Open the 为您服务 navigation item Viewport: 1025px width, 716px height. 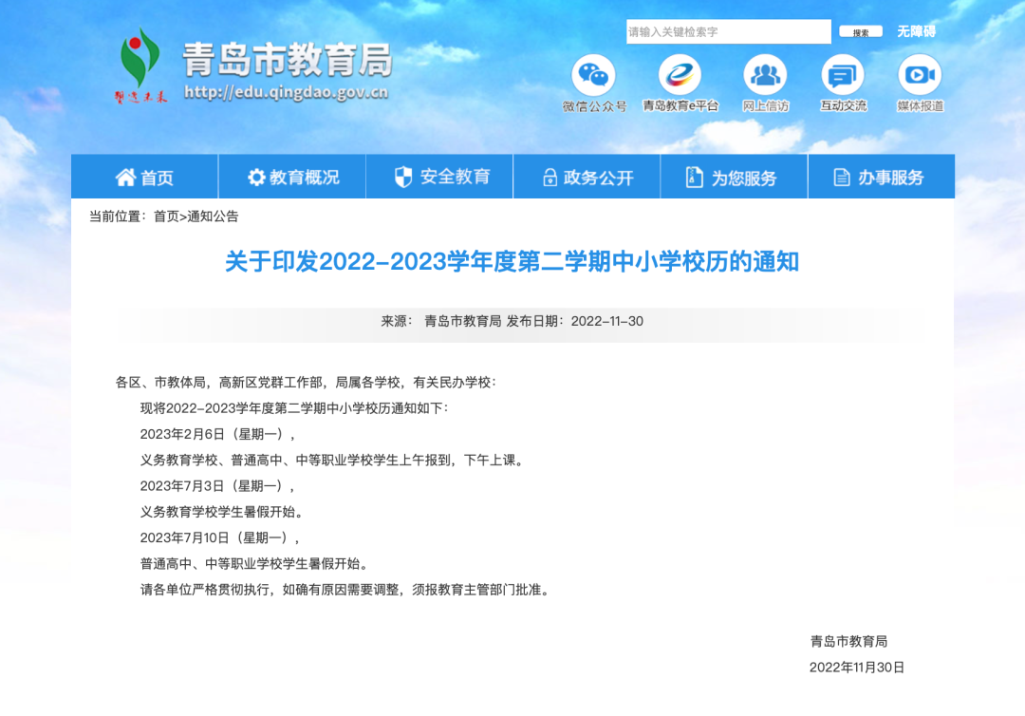tap(734, 177)
